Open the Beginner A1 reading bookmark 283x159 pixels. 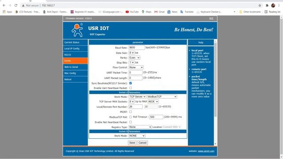tap(83, 12)
